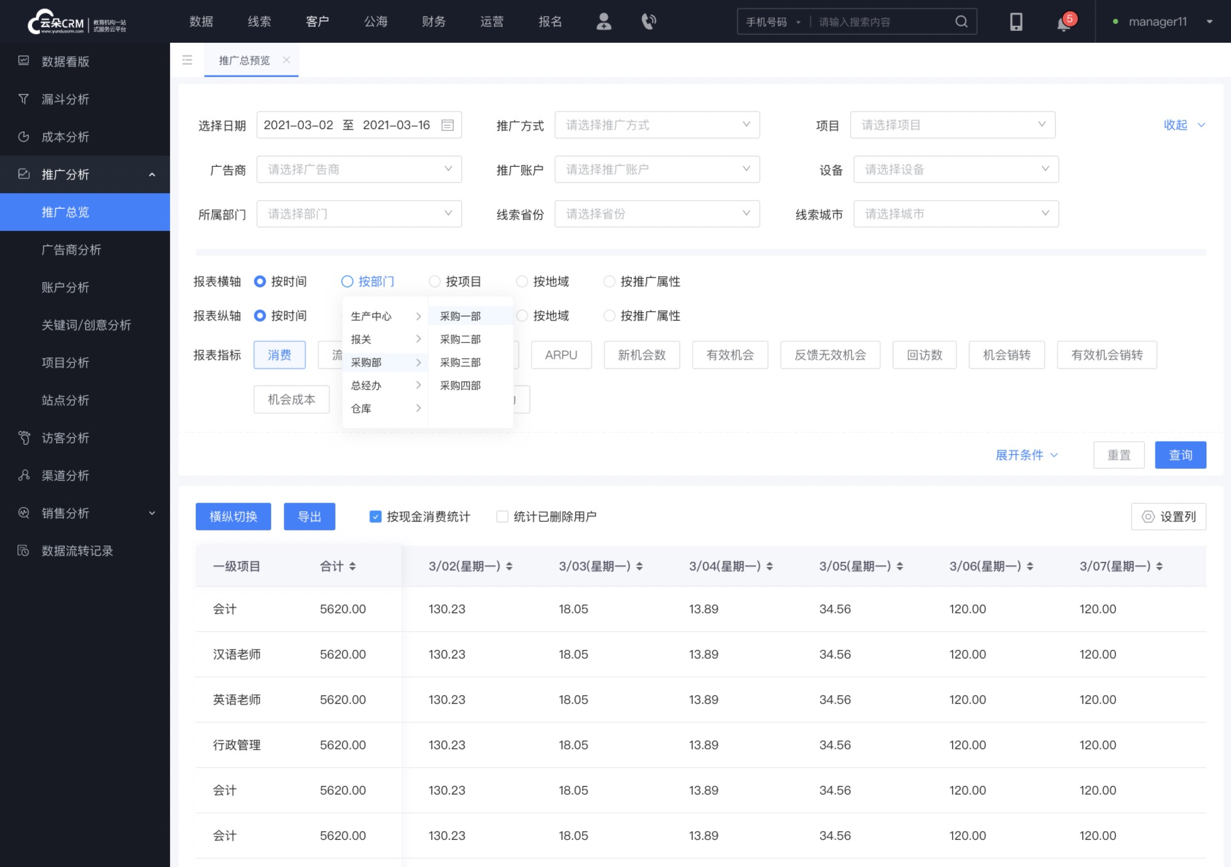This screenshot has height=867, width=1231.
Task: Open 推广分析 menu in sidebar
Action: coord(84,174)
